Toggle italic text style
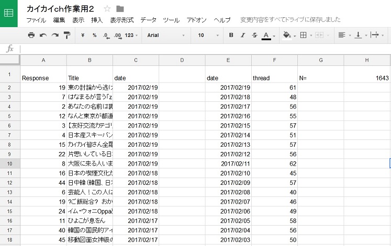This screenshot has width=391, height=246. pyautogui.click(x=242, y=35)
